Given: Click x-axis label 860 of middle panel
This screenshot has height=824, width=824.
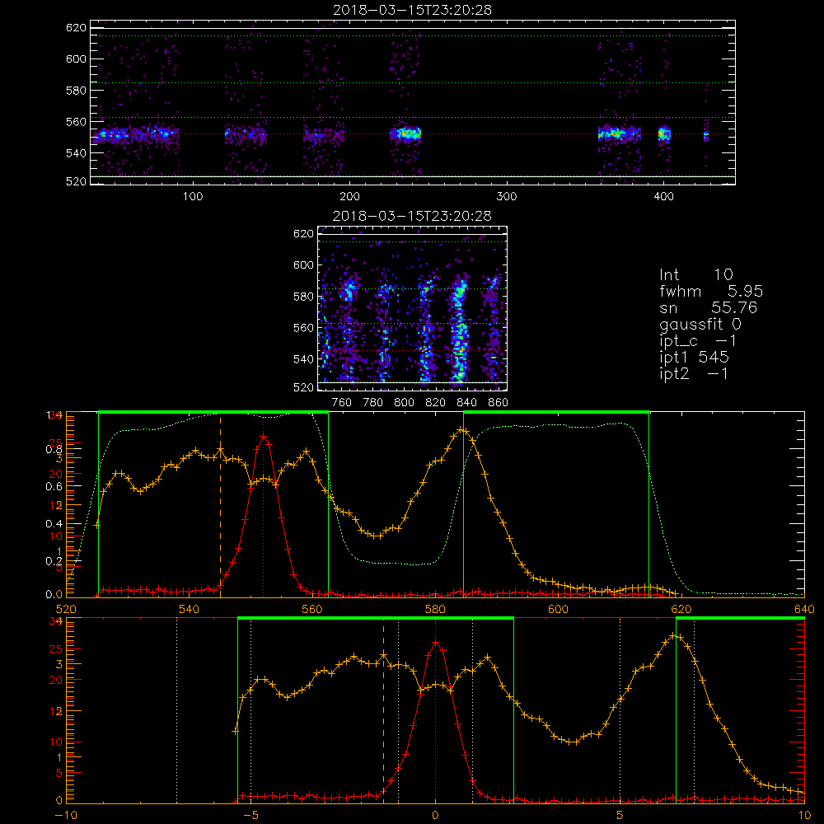Looking at the screenshot, I should [499, 403].
